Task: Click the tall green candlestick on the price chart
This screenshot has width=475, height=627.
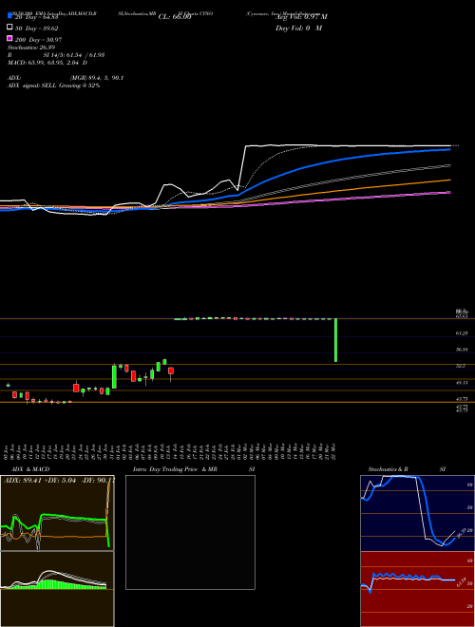Action: click(336, 340)
